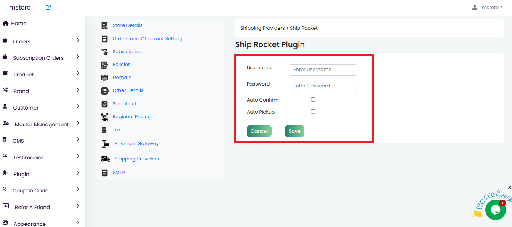Click the Home icon in the sidebar
The width and height of the screenshot is (512, 227).
pos(5,23)
